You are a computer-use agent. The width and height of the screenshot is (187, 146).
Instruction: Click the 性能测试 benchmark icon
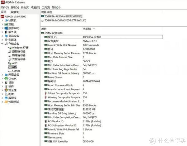6,102
